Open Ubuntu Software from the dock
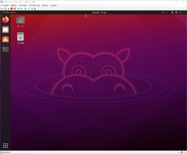 (x=5, y=39)
